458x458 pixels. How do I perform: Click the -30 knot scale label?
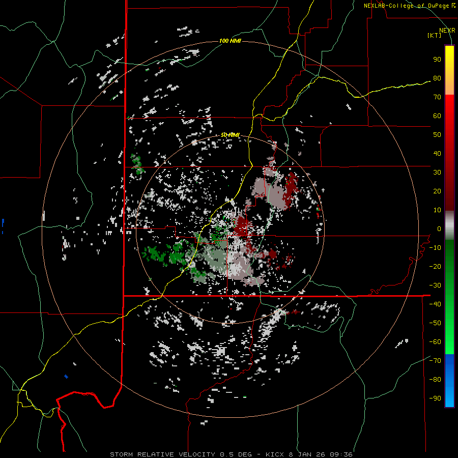pos(435,285)
